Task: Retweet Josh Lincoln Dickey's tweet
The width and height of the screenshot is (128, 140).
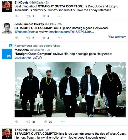Action: (28, 38)
